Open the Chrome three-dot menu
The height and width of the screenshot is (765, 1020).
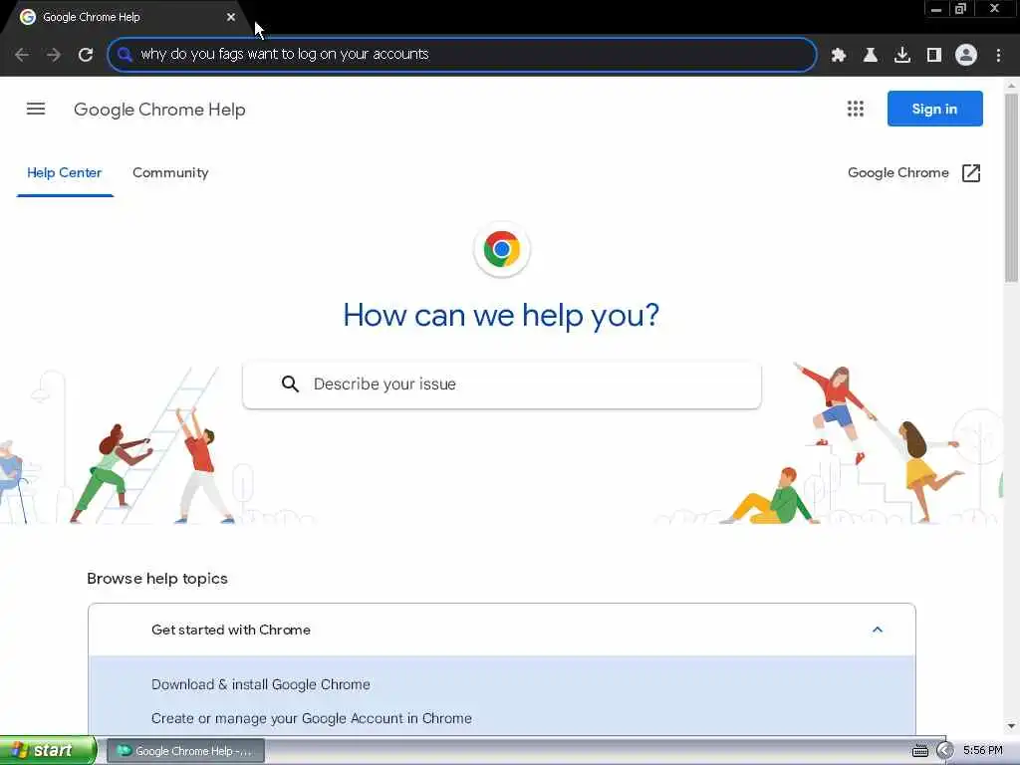point(998,55)
